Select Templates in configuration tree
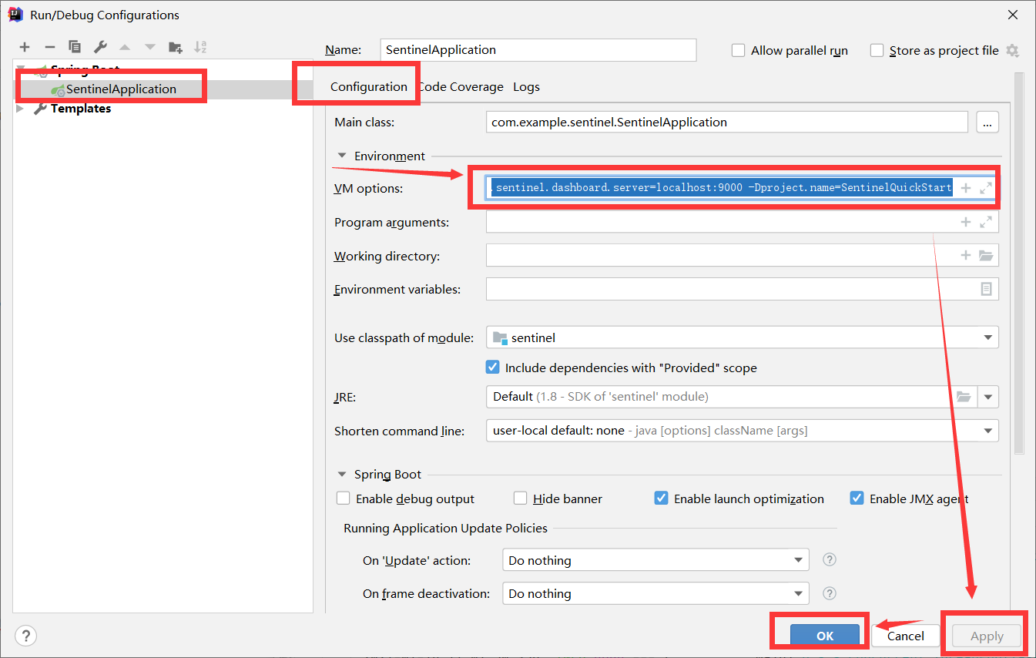The image size is (1036, 658). click(81, 109)
